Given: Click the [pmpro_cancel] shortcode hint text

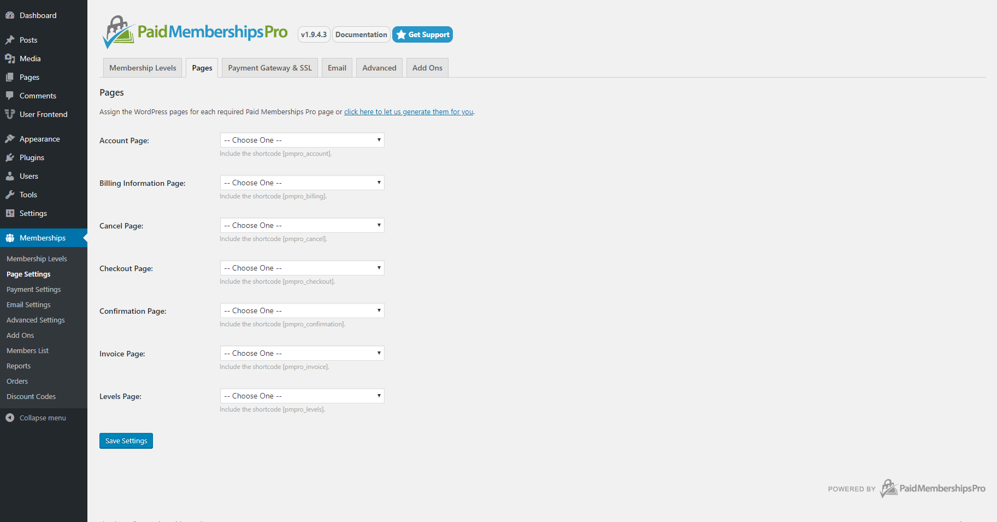Looking at the screenshot, I should (273, 239).
